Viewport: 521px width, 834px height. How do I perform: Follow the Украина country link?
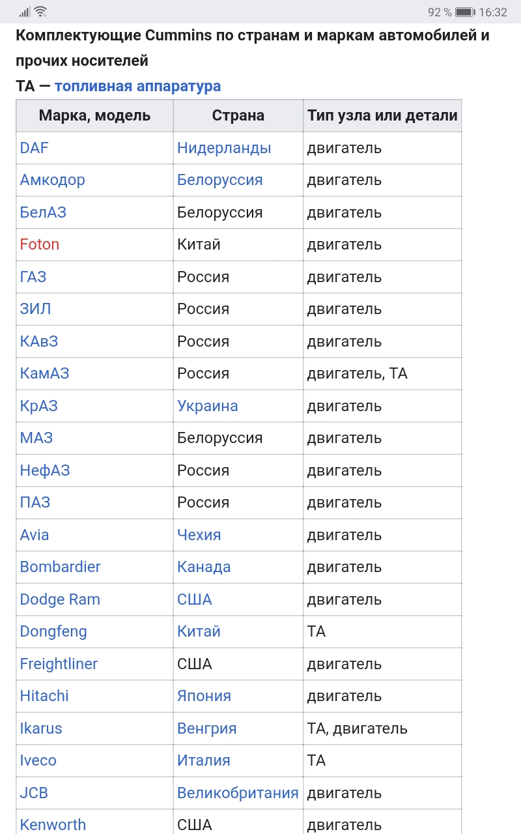(208, 406)
